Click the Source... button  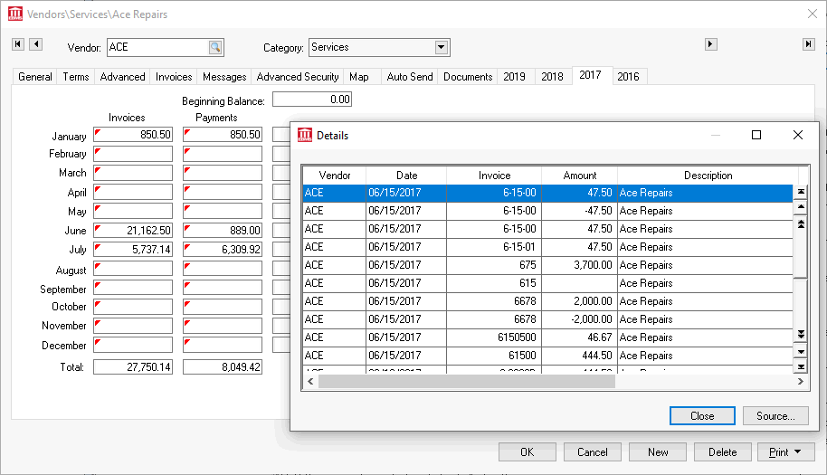pyautogui.click(x=775, y=416)
